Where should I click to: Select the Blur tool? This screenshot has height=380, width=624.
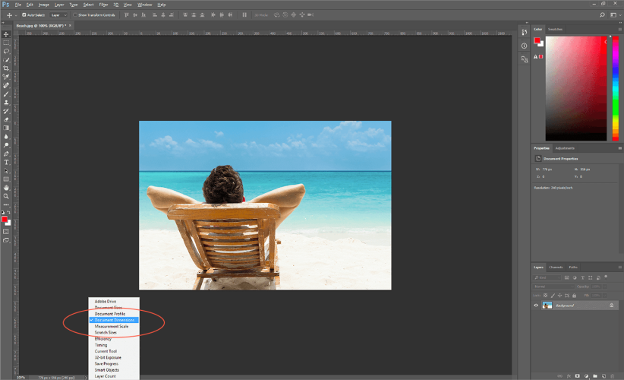pos(6,137)
